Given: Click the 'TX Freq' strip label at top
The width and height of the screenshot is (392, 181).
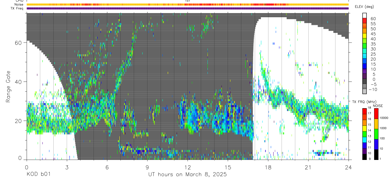Looking at the screenshot, I should (x=17, y=8).
